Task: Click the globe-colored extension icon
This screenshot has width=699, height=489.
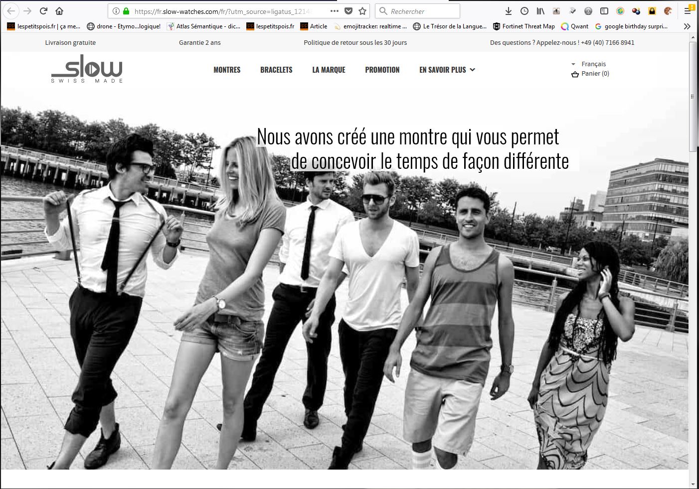Action: [620, 11]
